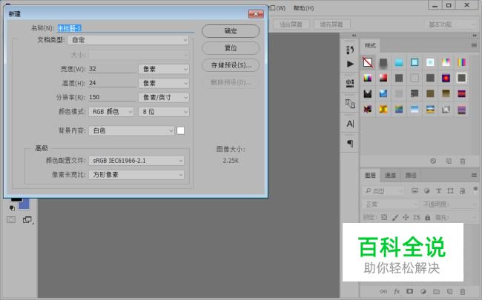Open the bit depth dropdown 8 位
The image size is (482, 300).
click(x=164, y=112)
